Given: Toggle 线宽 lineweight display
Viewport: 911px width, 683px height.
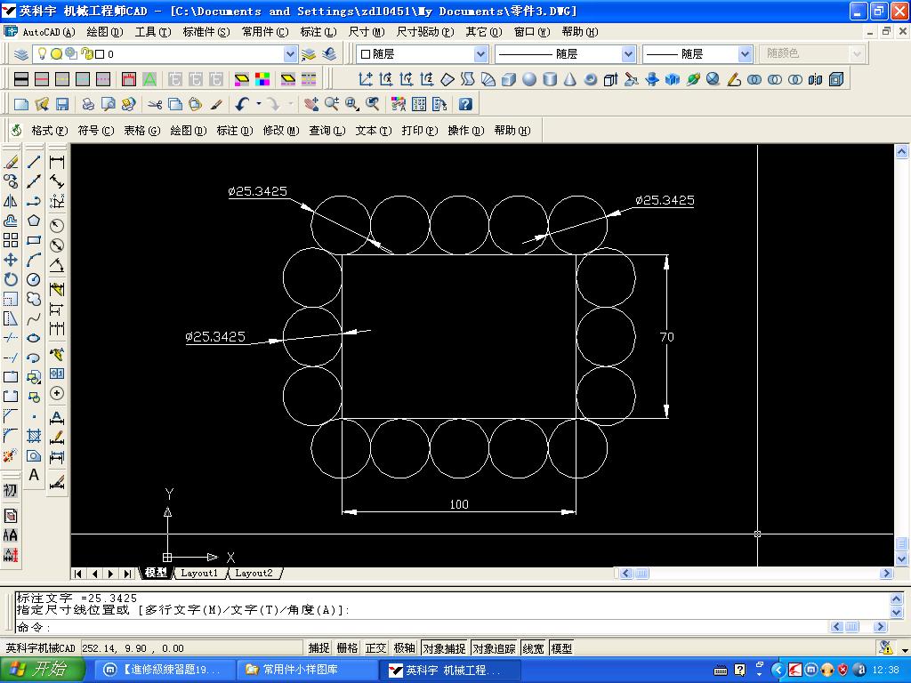Looking at the screenshot, I should (x=533, y=648).
